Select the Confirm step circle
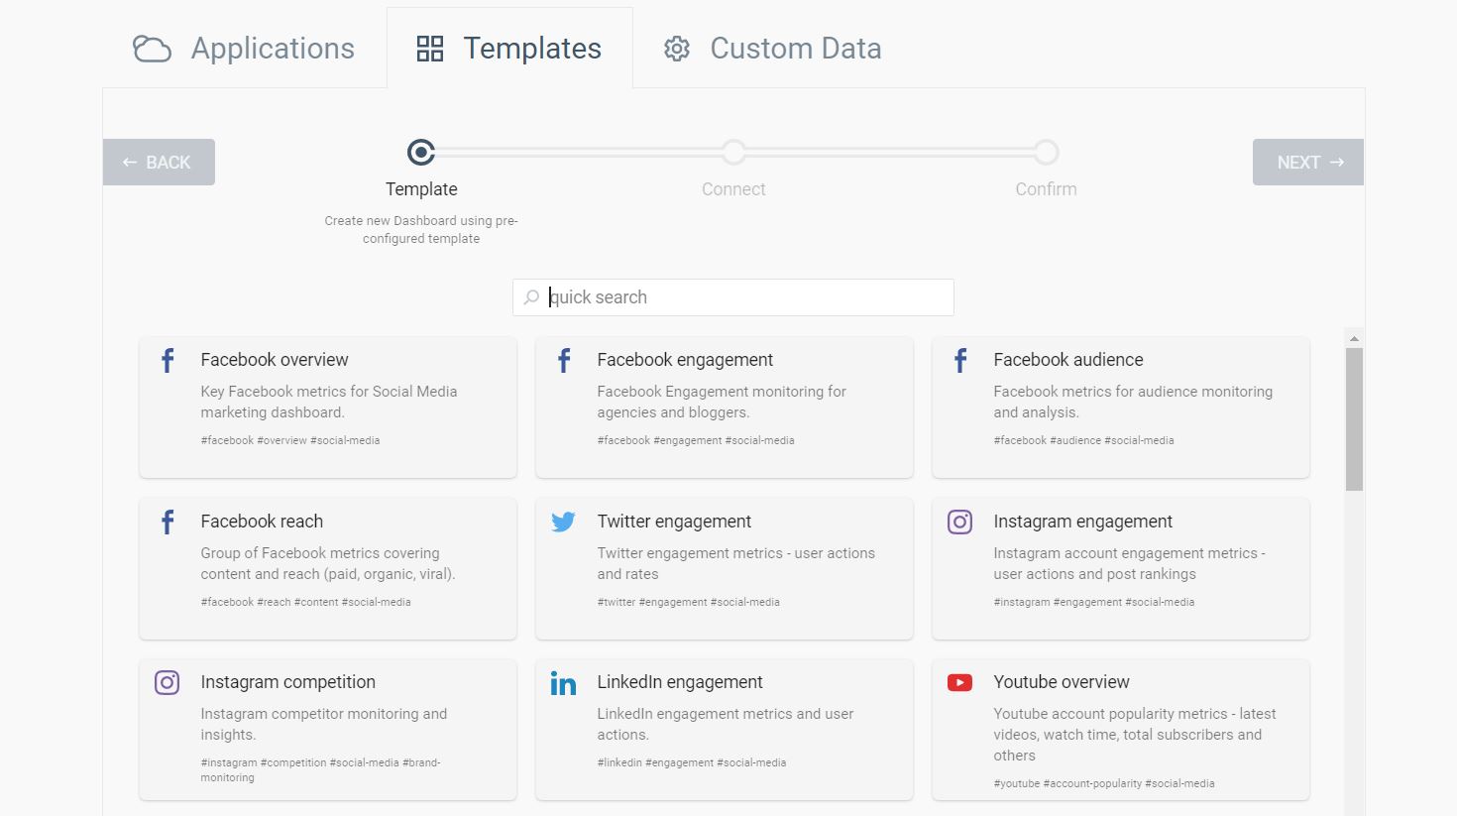Screen dimensions: 1457x816 click(1046, 152)
